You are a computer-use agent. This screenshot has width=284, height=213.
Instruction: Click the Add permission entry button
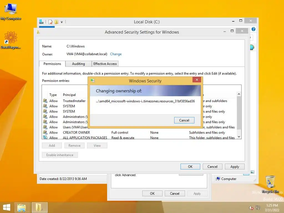pyautogui.click(x=52, y=145)
